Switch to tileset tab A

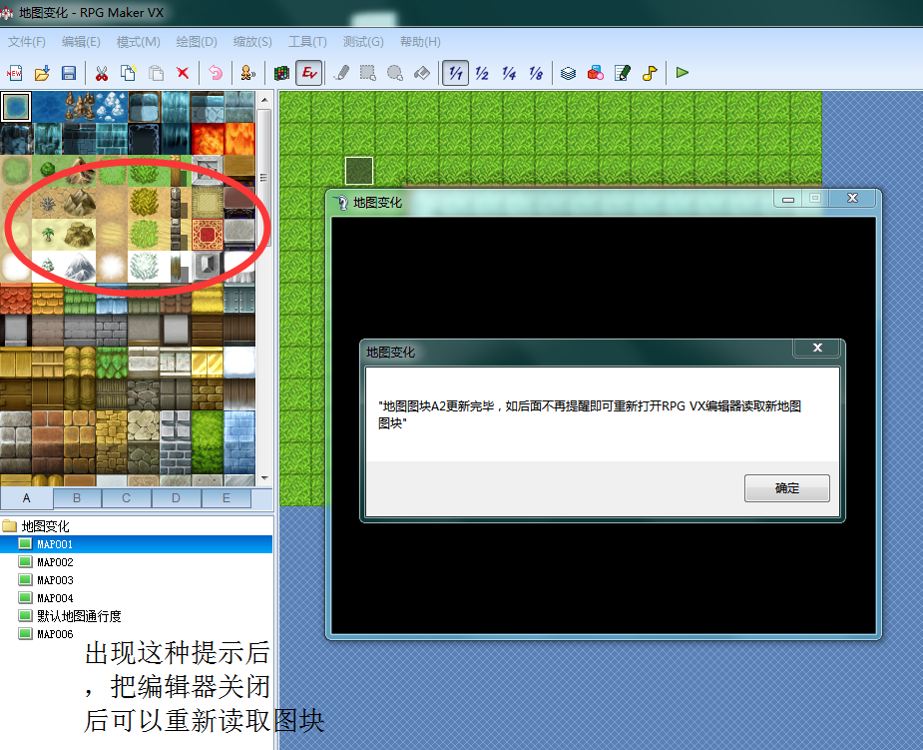click(x=27, y=498)
